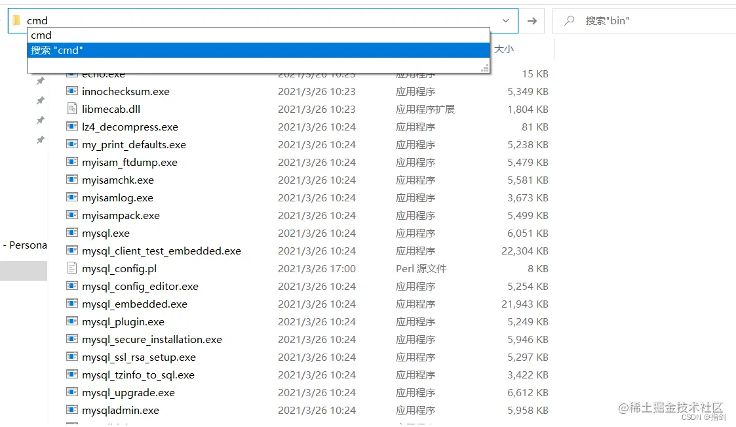736x427 pixels.
Task: Click the innochecksum.exe file icon
Action: [x=72, y=91]
